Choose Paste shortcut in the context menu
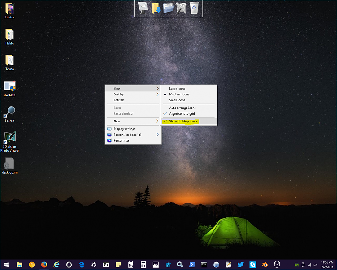The image size is (337, 270). [x=133, y=113]
